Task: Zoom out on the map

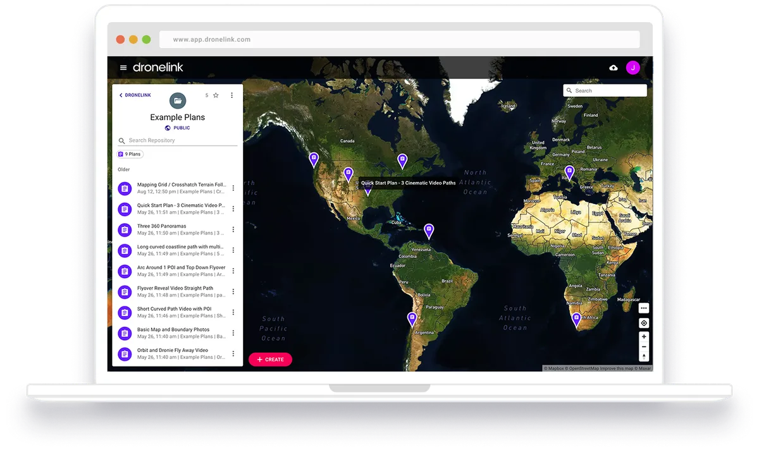Action: [x=644, y=346]
